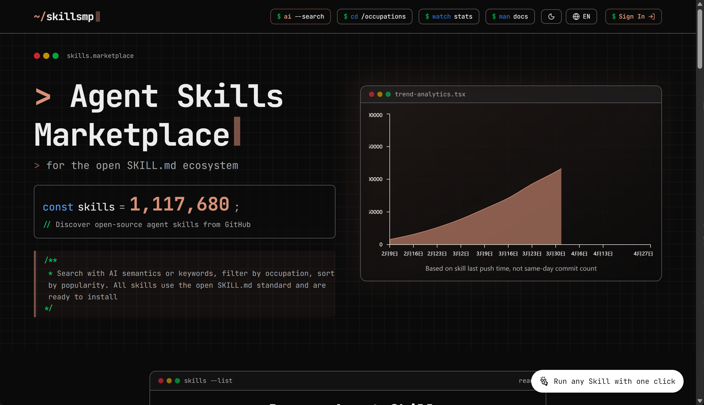Click the scrollbar up arrow
This screenshot has width=704, height=405.
700,4
